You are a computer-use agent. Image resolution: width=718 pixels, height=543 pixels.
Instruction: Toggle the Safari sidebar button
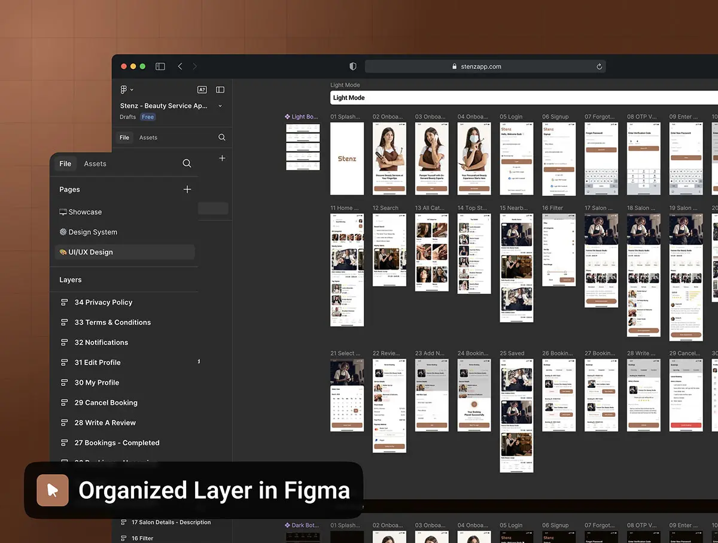pyautogui.click(x=160, y=66)
